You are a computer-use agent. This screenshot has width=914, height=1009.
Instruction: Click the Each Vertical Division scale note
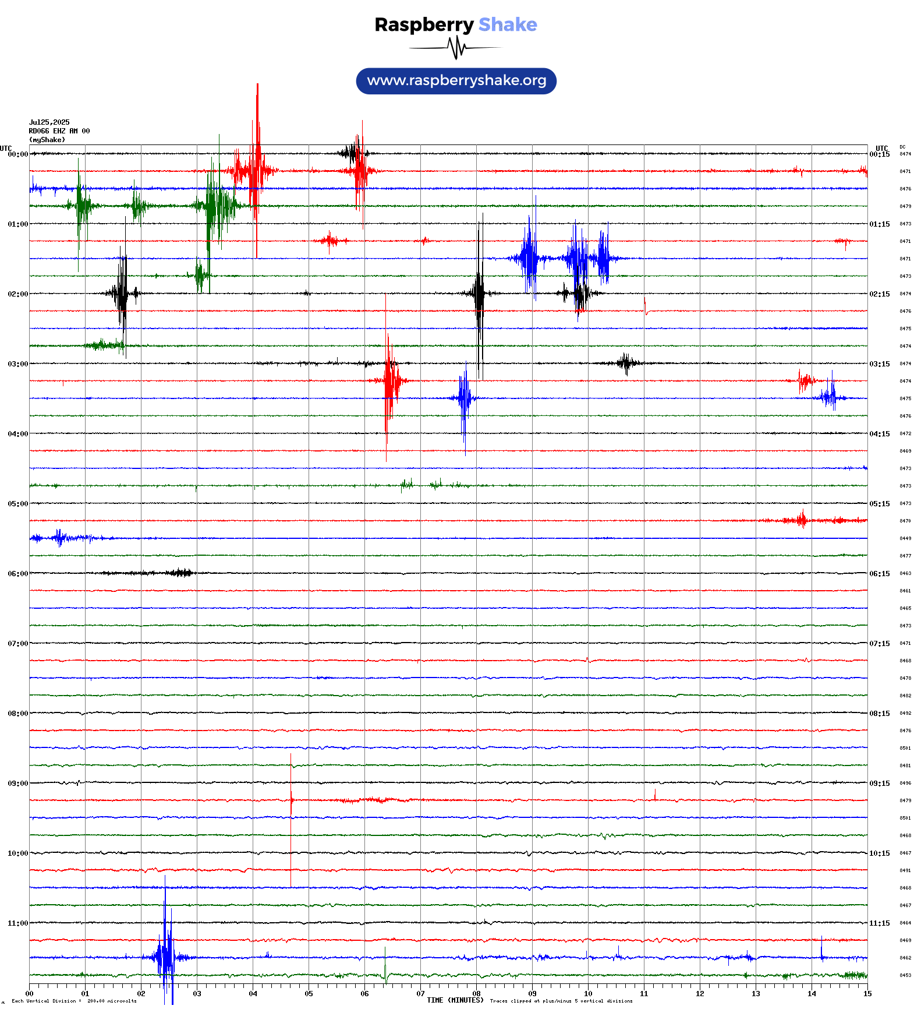[74, 1001]
